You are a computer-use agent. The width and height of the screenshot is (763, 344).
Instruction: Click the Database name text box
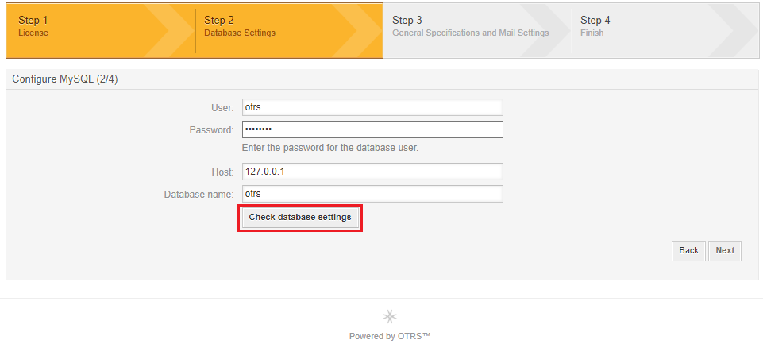[x=372, y=194]
